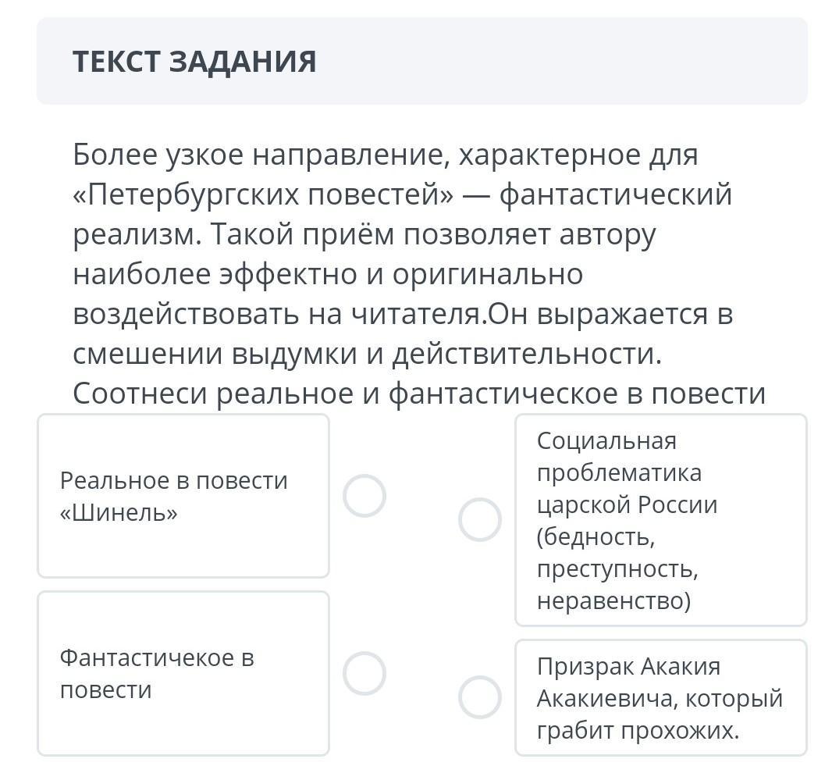Click the word «направление» in the first line
The height and width of the screenshot is (766, 825).
coord(348,155)
